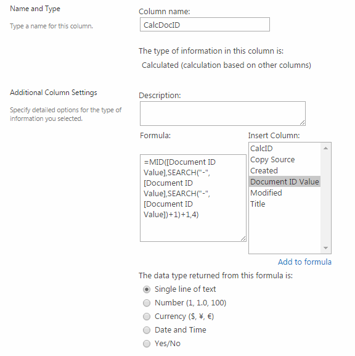
Task: Choose Number (1, 1.0, 100) radio option
Action: tap(147, 303)
